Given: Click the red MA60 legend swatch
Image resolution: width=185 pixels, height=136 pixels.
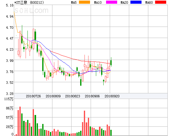Looking at the screenshot, I should click(161, 2).
